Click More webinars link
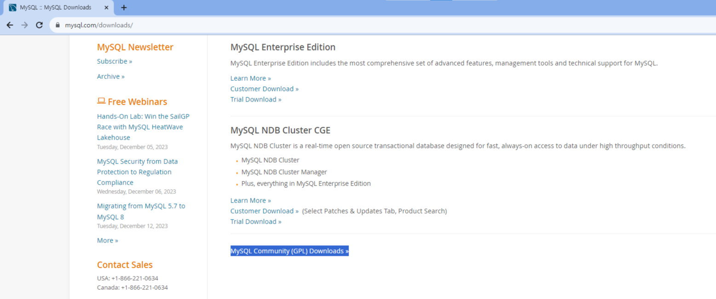This screenshot has height=299, width=716. (x=108, y=240)
